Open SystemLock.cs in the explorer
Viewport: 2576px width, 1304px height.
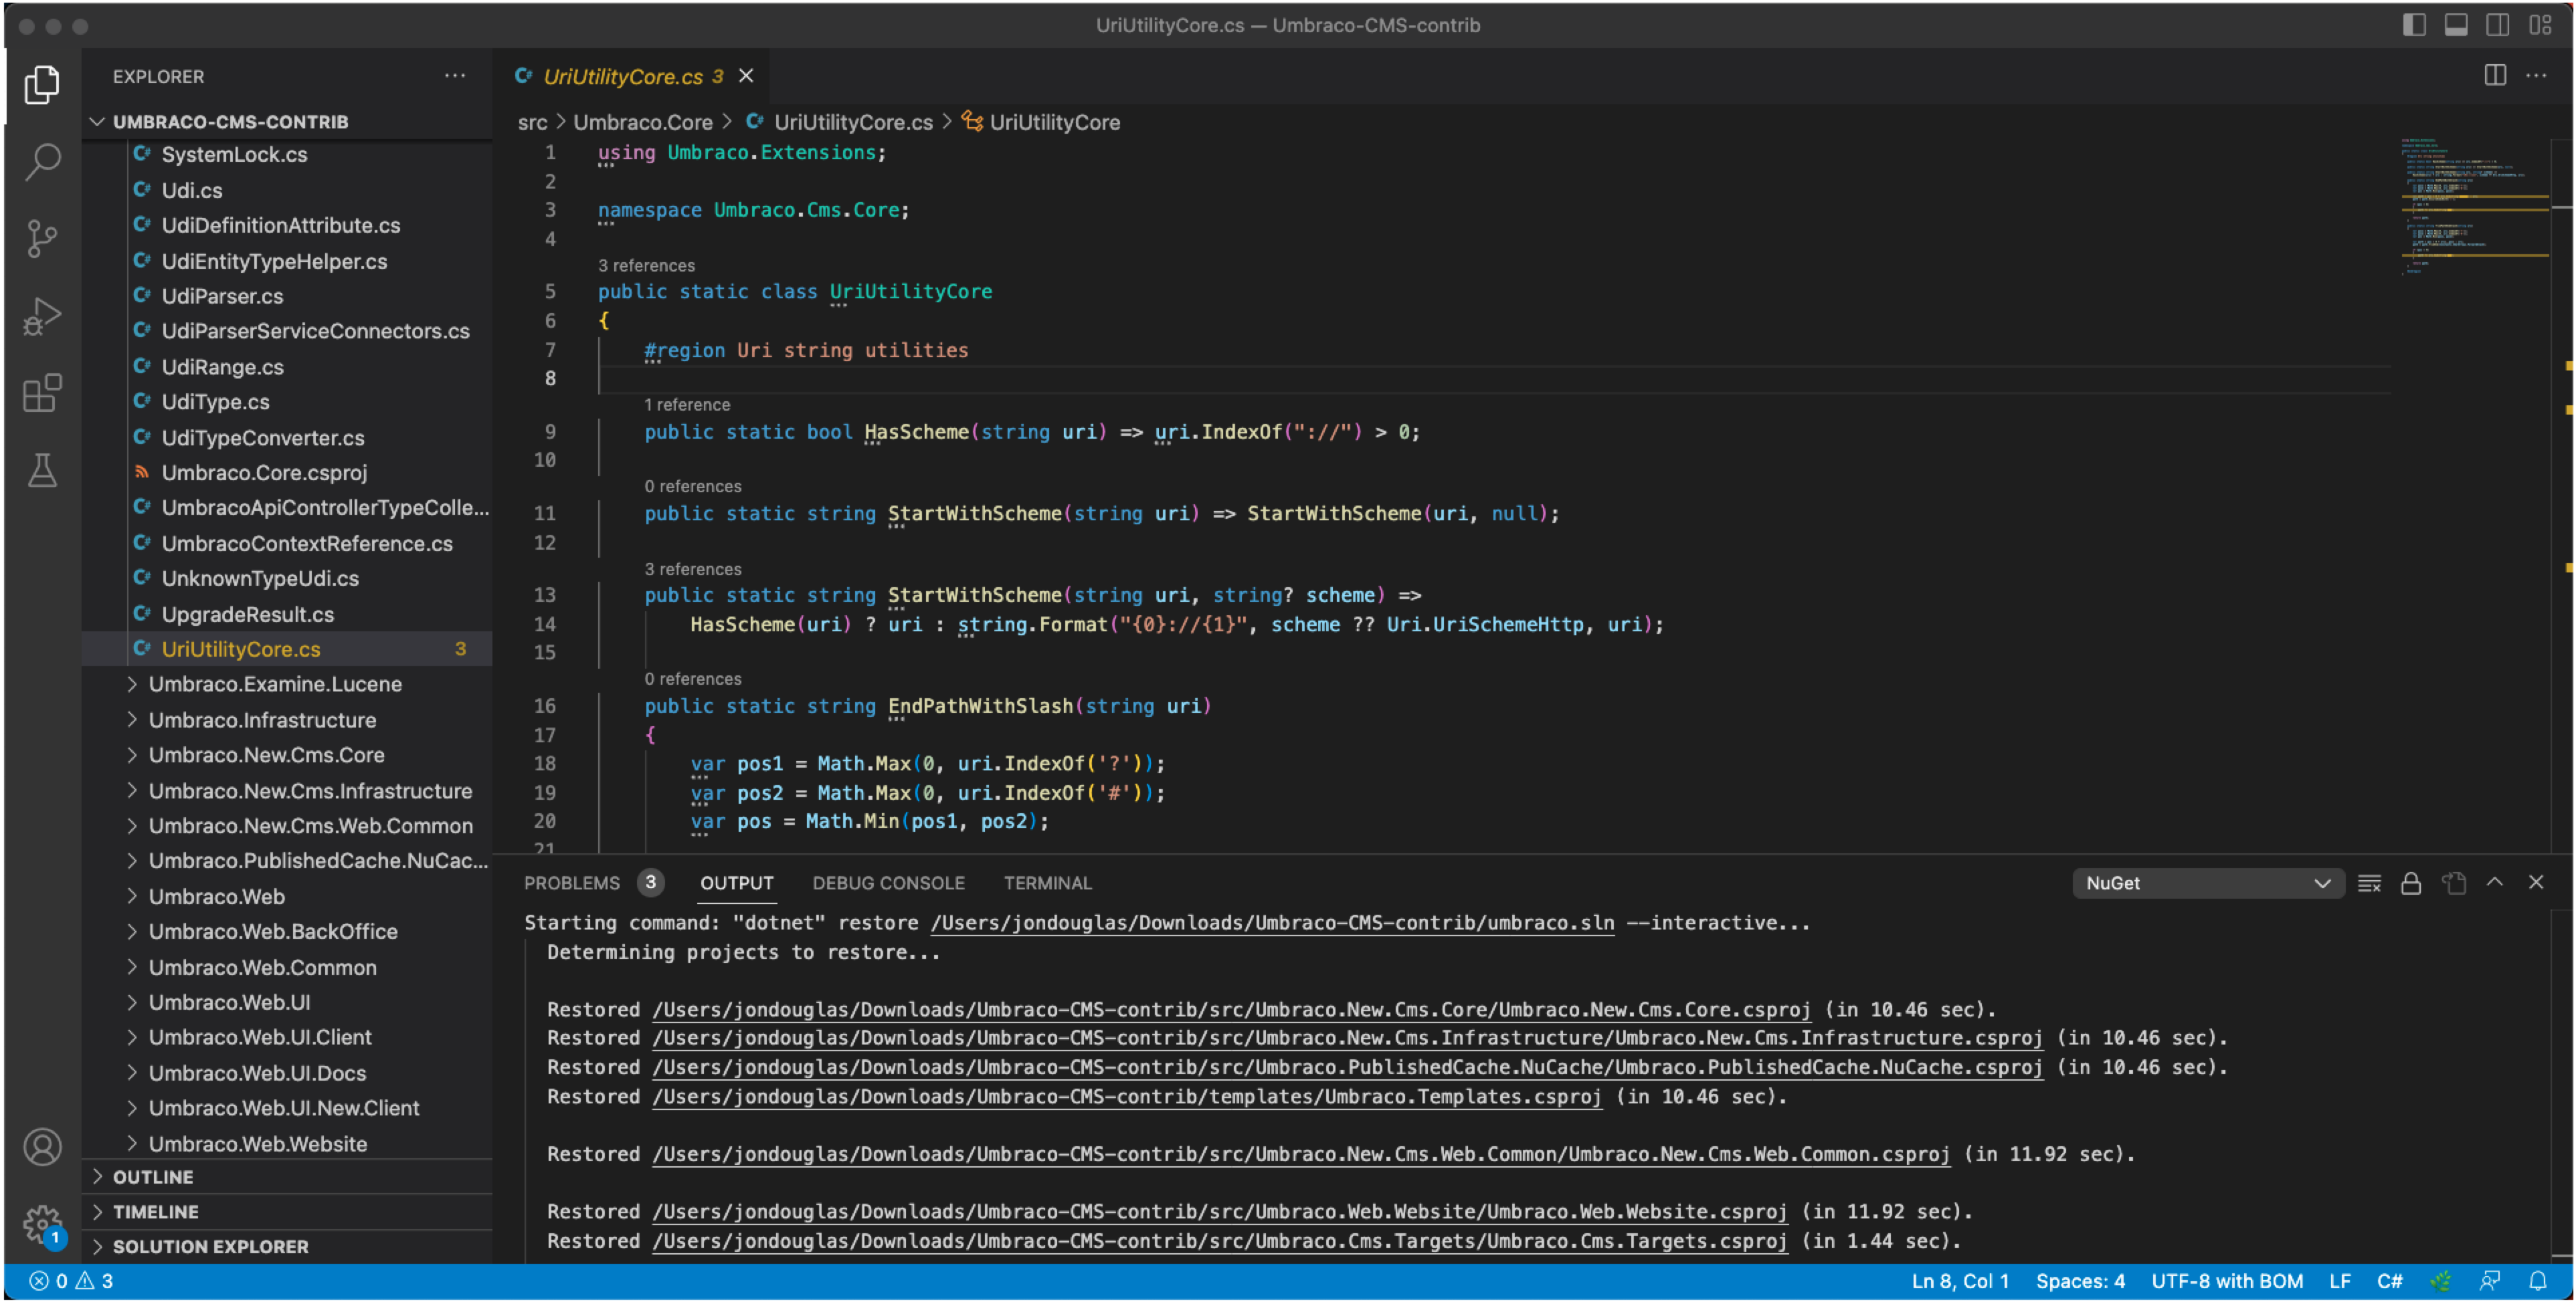pos(234,155)
